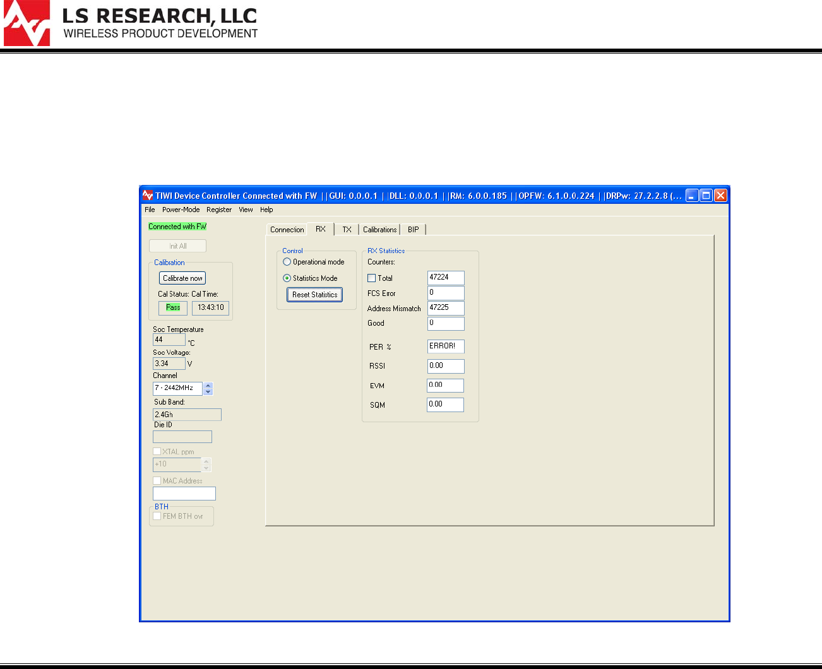Click the Good counter value field
Image resolution: width=822 pixels, height=669 pixels.
click(x=446, y=323)
